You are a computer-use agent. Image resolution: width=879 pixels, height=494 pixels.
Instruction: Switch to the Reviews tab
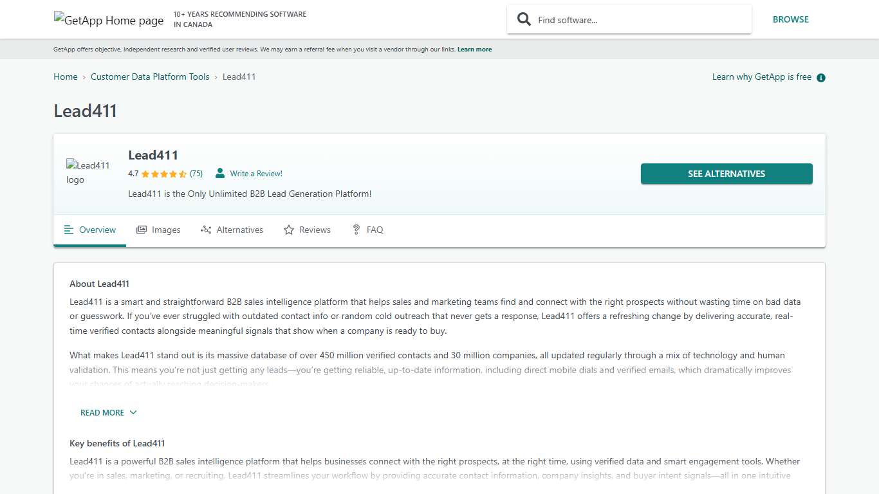point(315,230)
